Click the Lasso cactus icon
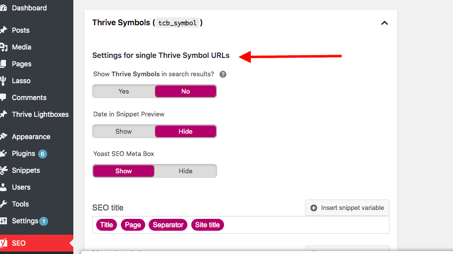Image resolution: width=453 pixels, height=254 pixels. 3,81
